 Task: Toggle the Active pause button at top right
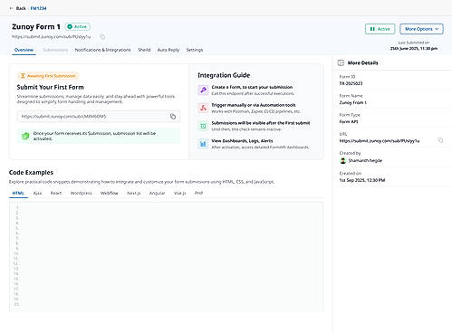pos(380,29)
